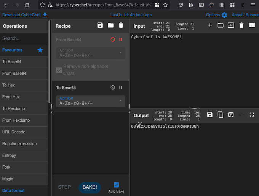Click the Options gear icon
Image resolution: width=259 pixels, height=196 pixels.
pyautogui.click(x=224, y=15)
